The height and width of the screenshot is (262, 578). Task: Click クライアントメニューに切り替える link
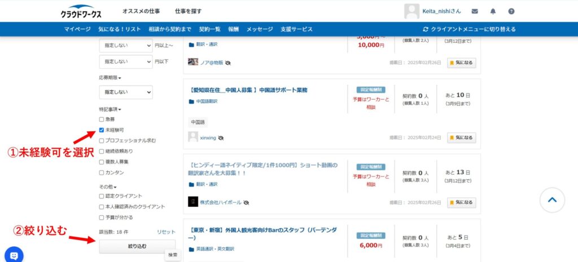[x=473, y=29]
